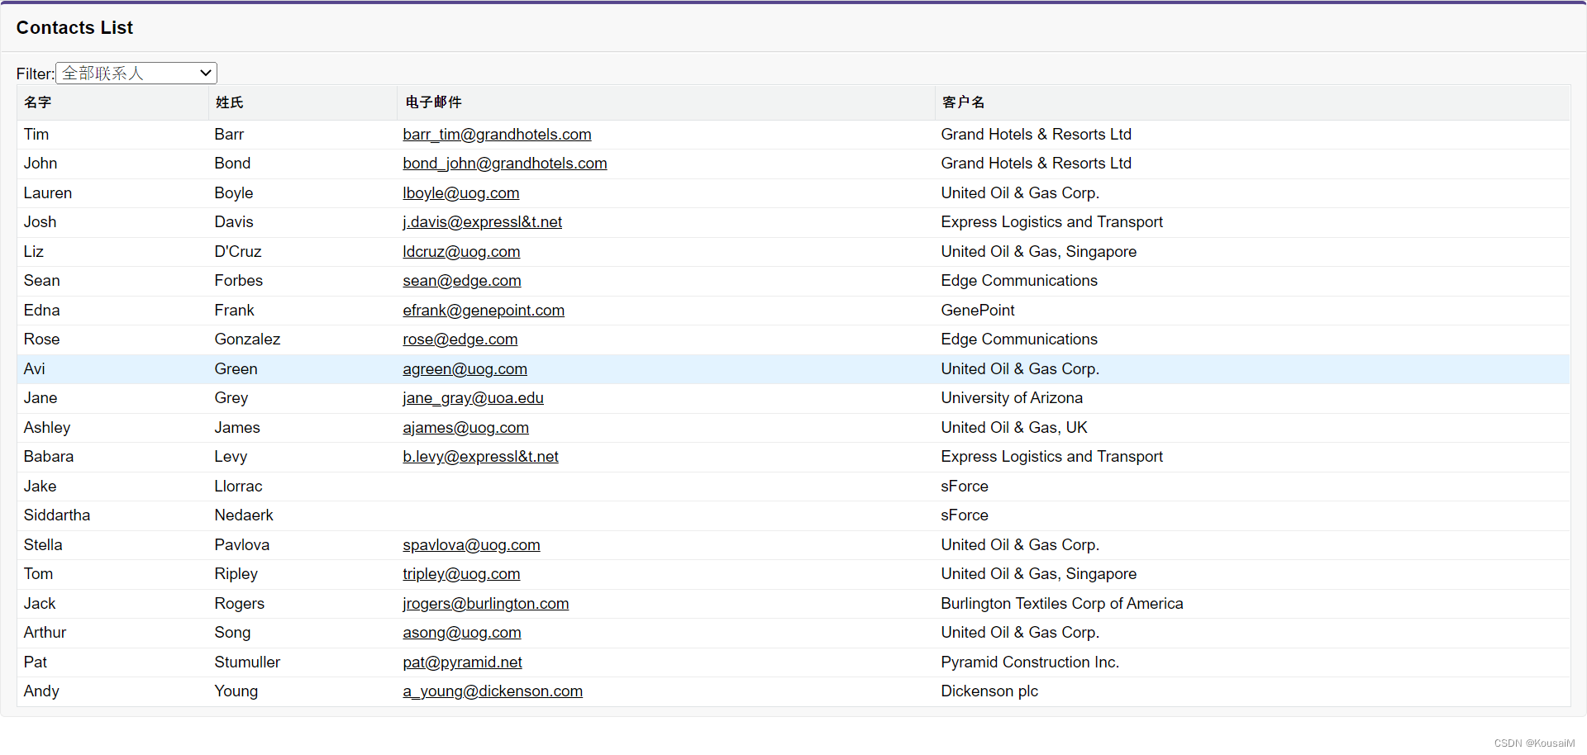Open agreen@uog.com link in highlighted row
Screen dimensions: 1587x755
point(465,369)
